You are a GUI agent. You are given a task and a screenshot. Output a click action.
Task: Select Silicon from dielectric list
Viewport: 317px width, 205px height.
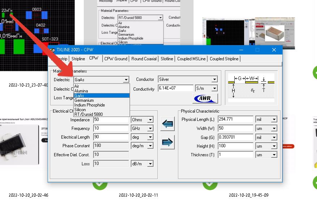pyautogui.click(x=101, y=110)
